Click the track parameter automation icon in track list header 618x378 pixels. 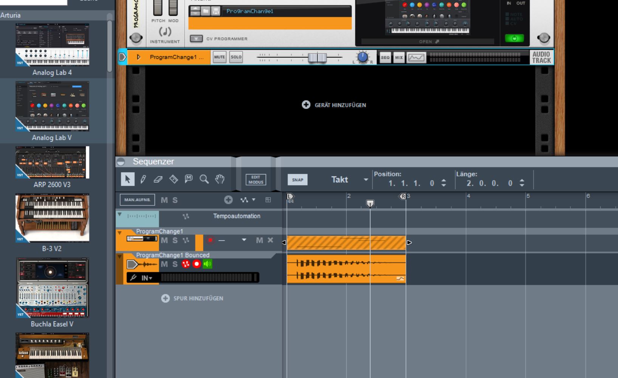244,200
